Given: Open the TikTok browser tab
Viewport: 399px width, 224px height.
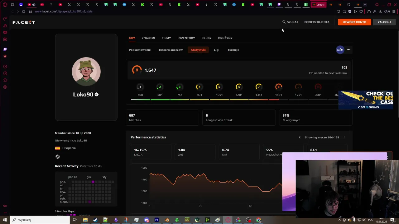Looking at the screenshot, I should (207, 5).
